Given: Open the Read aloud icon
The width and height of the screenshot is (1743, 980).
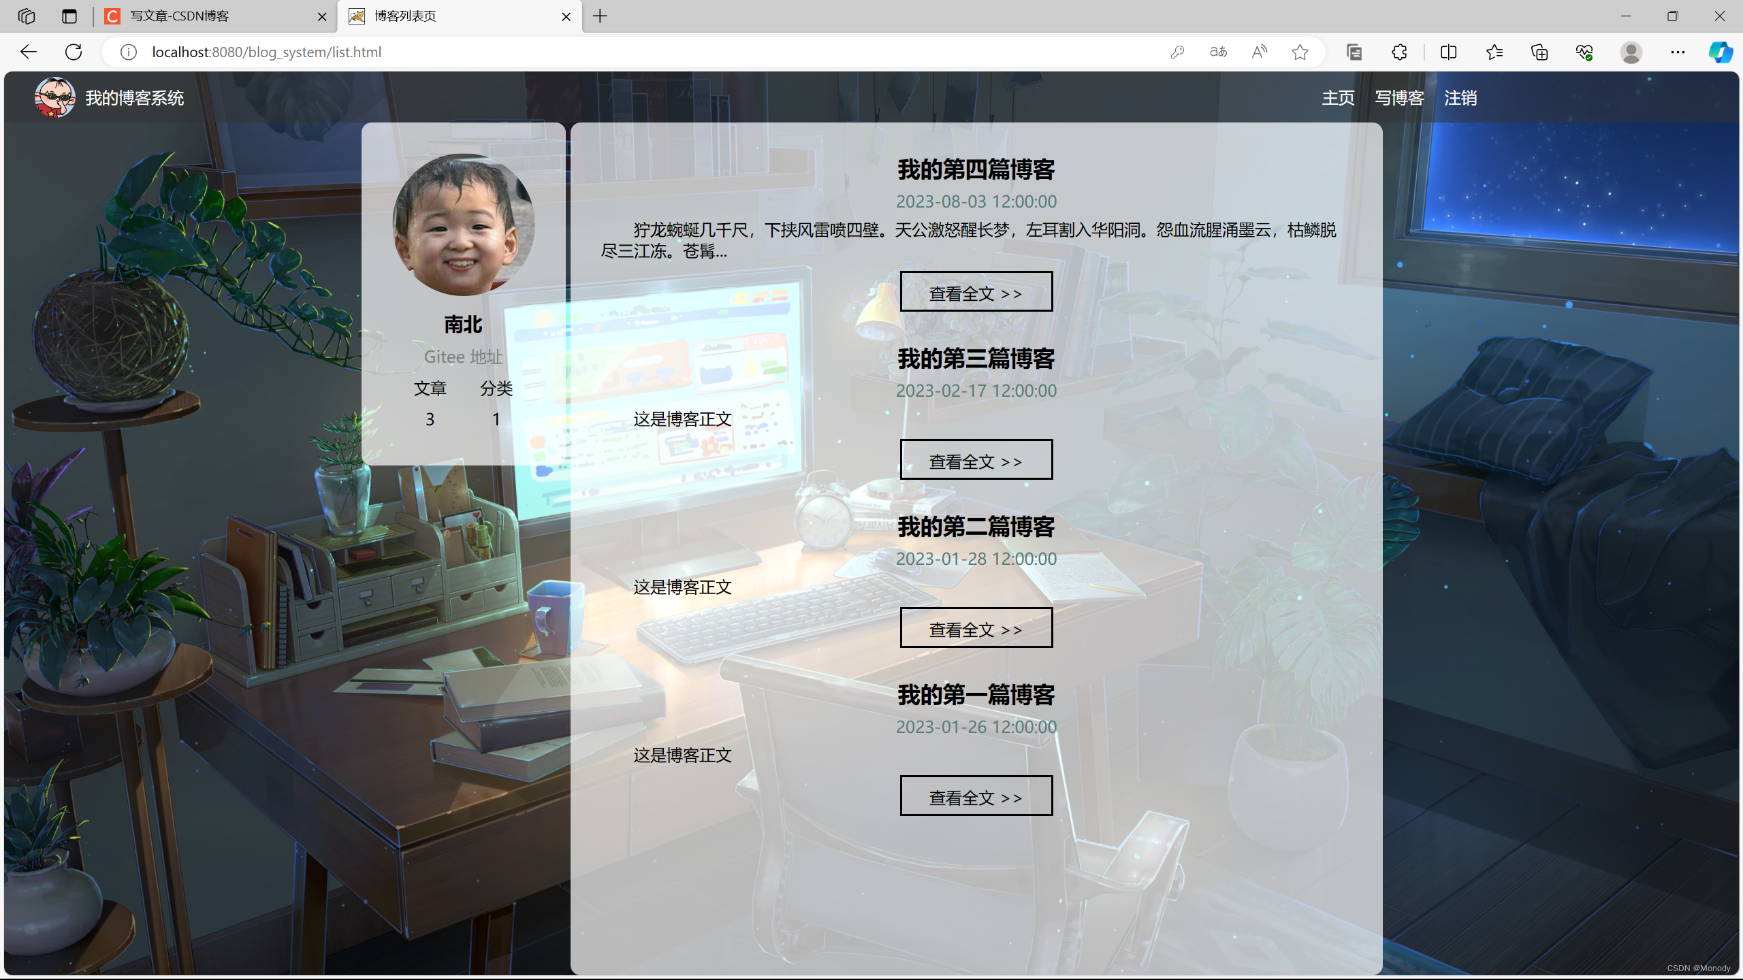Looking at the screenshot, I should point(1259,52).
